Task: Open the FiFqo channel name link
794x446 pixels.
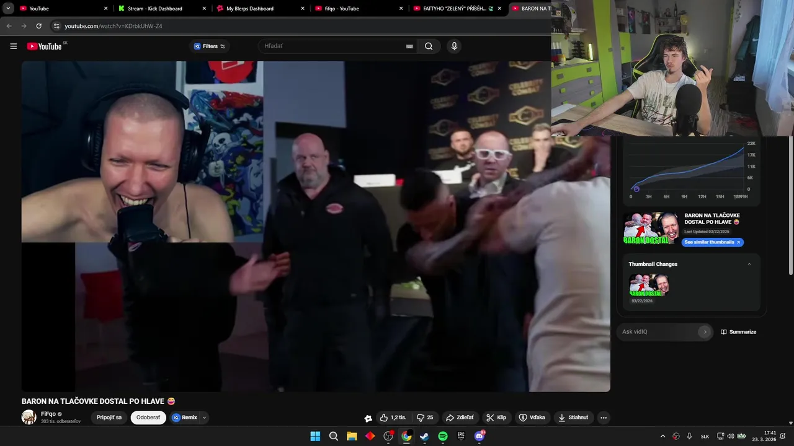Action: pos(48,414)
